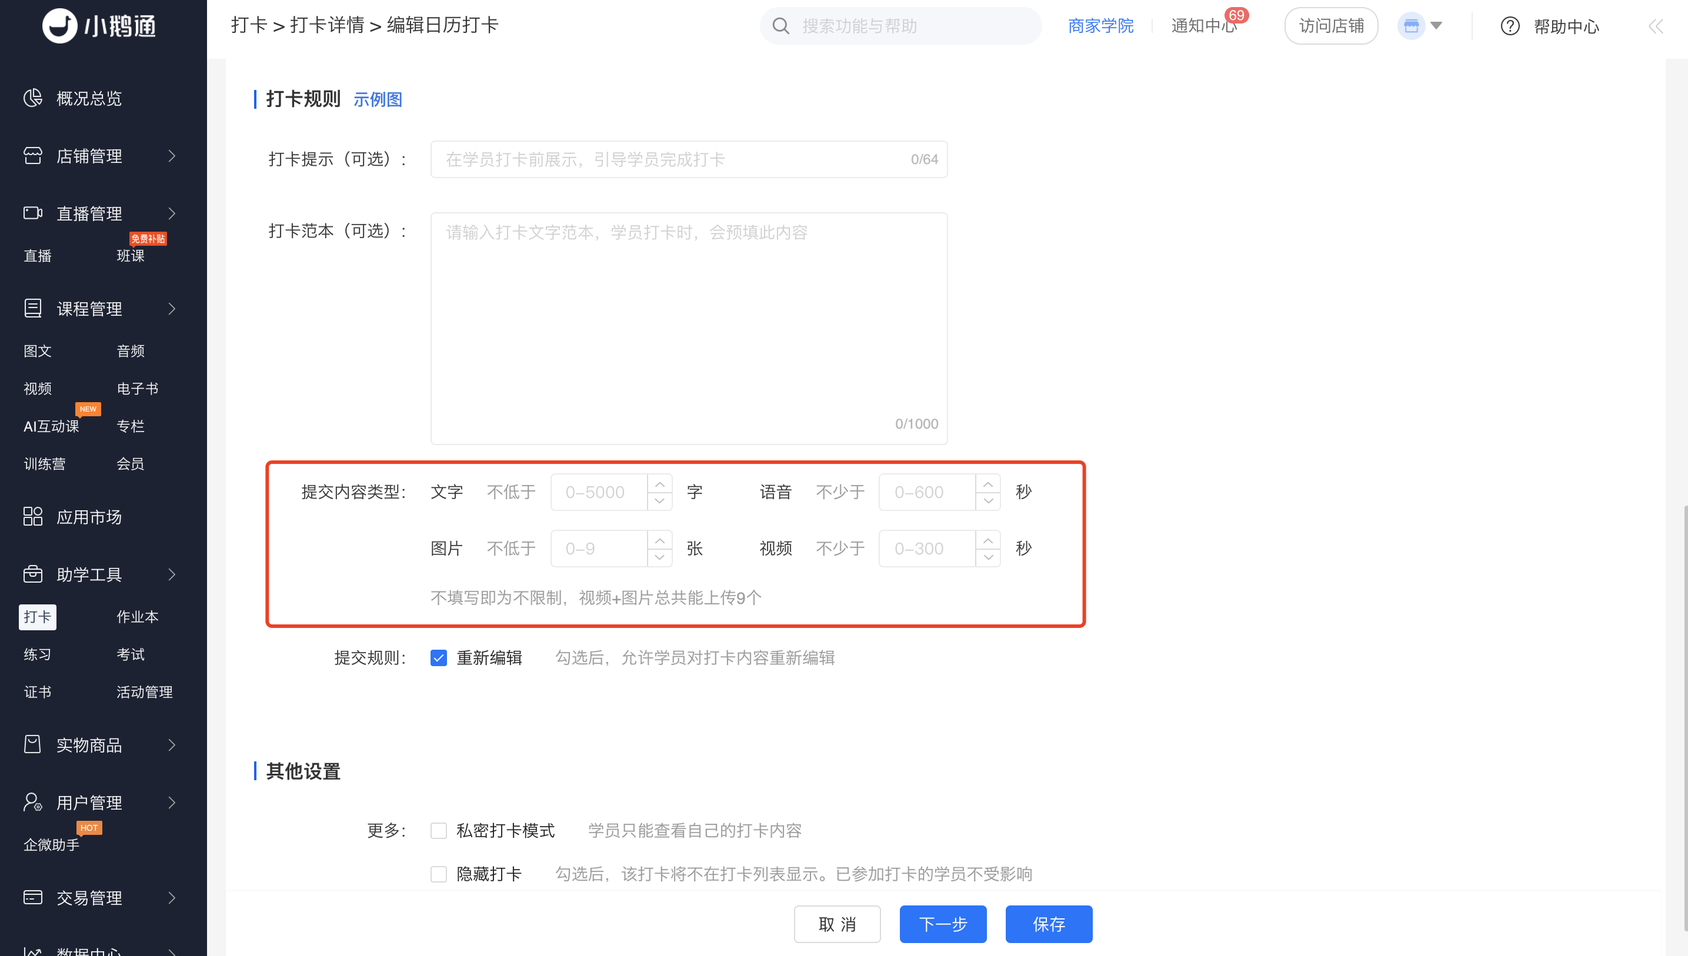Viewport: 1688px width, 956px height.
Task: Click the search magnifier icon
Action: (x=780, y=26)
